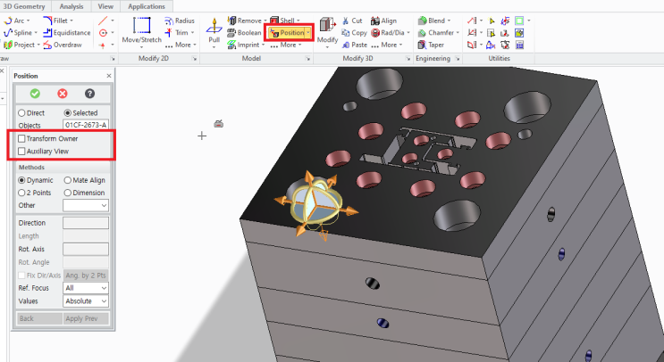Expand the Modify 2D More menu
This screenshot has width=664, height=362.
[181, 45]
